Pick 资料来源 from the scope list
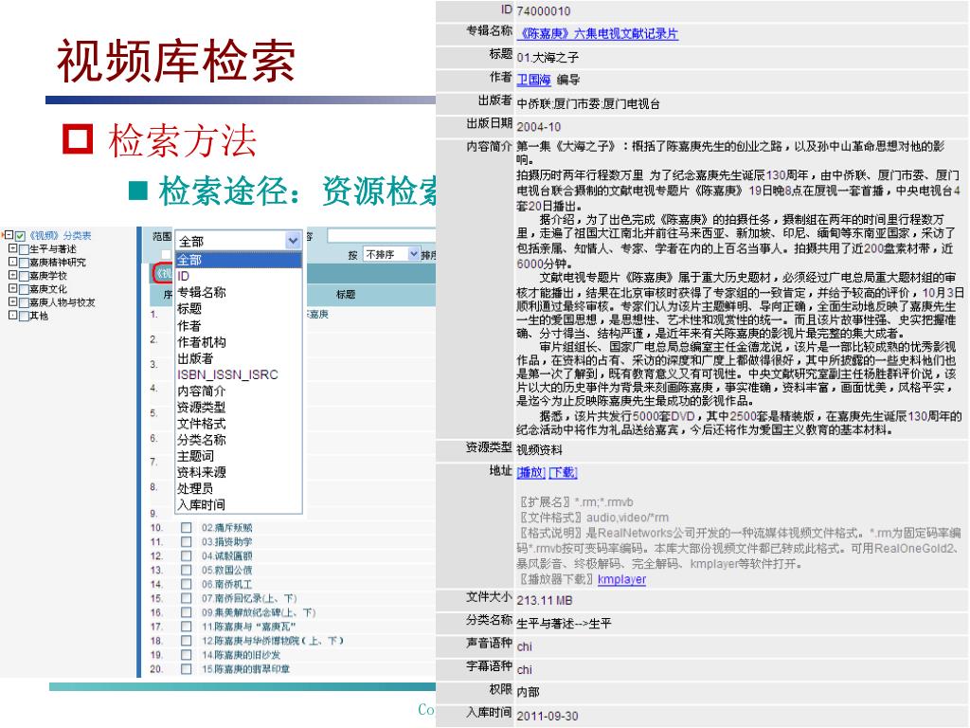 (x=239, y=472)
